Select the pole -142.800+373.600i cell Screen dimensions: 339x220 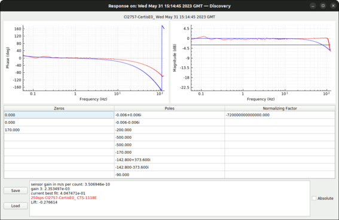[170, 160]
